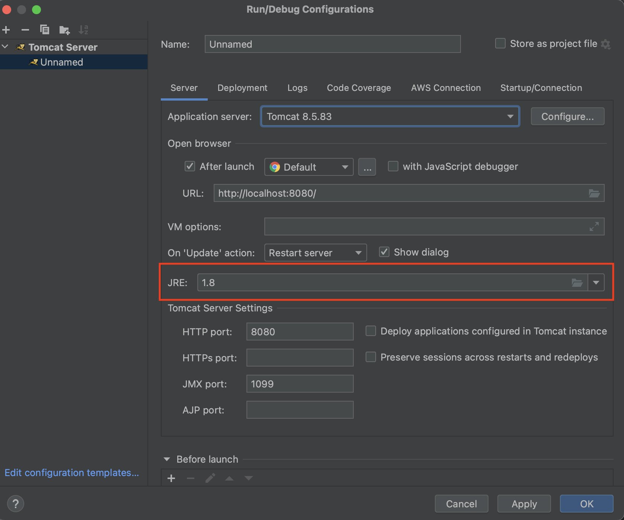This screenshot has width=624, height=520.
Task: Enable Preserve sessions across restarts and redeploys
Action: coord(371,357)
